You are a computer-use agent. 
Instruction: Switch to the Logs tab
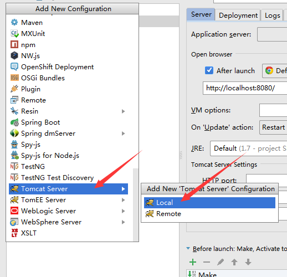272,16
